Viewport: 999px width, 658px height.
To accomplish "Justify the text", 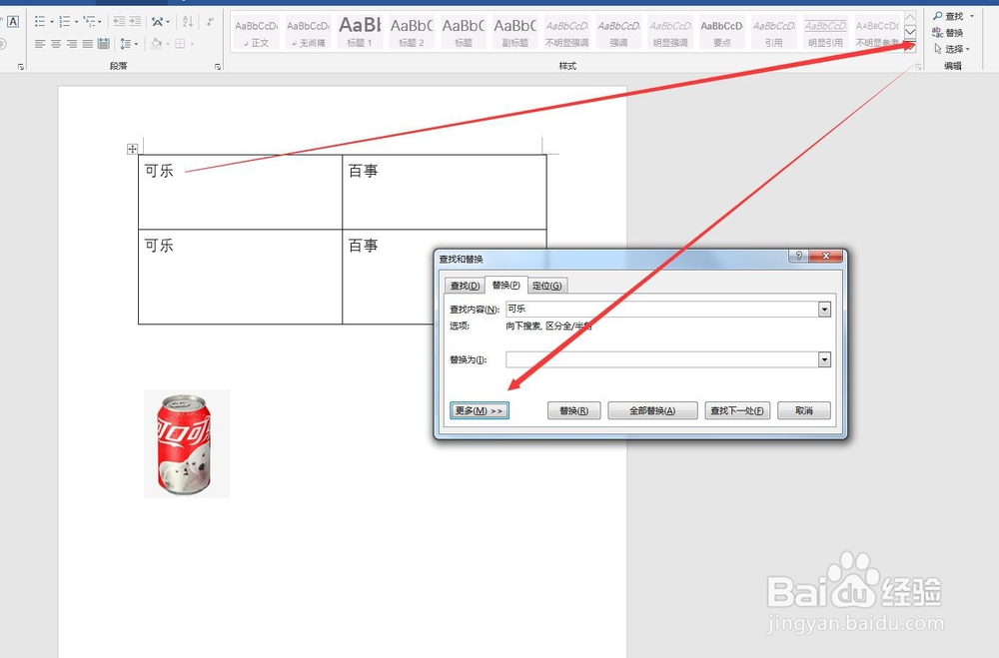I will pyautogui.click(x=88, y=44).
